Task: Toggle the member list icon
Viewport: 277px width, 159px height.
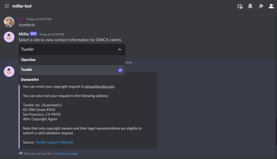Action: [x=272, y=6]
